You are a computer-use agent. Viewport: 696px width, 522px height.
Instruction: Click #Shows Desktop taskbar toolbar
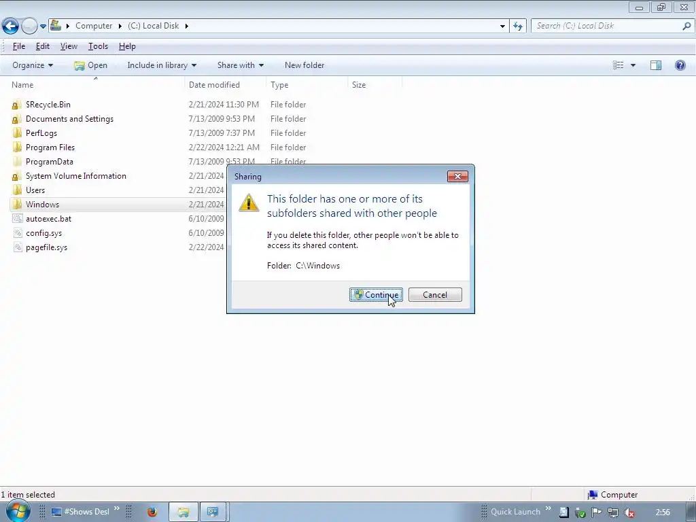[x=80, y=512]
